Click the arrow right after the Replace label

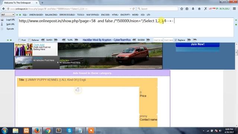[189, 40]
